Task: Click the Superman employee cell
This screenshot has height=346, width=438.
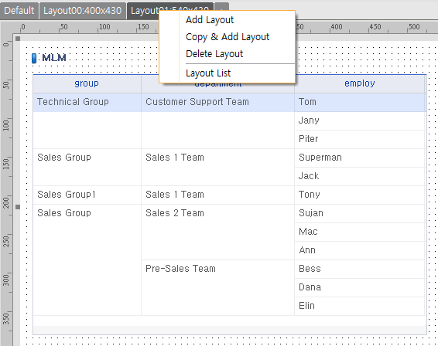Action: tap(360, 158)
